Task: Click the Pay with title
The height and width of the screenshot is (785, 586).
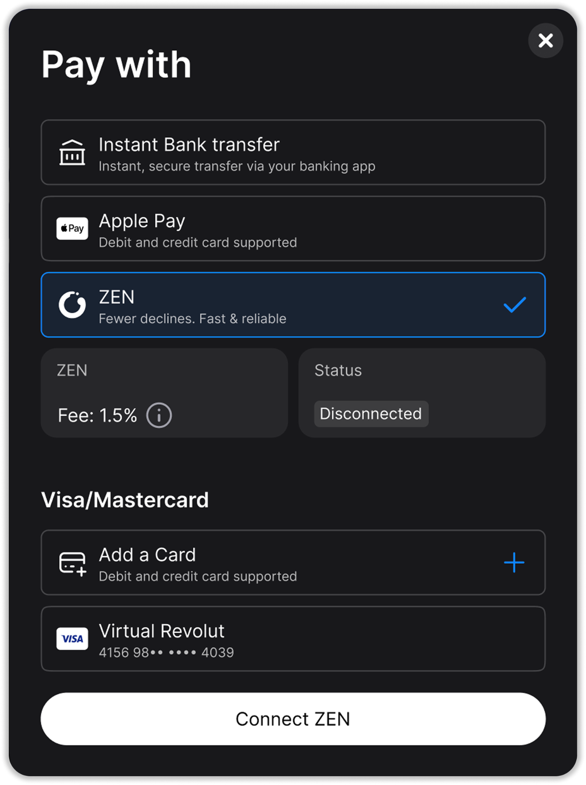Action: click(116, 65)
